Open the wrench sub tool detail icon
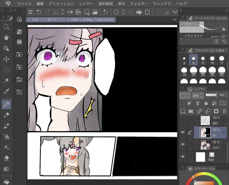 coord(224,41)
